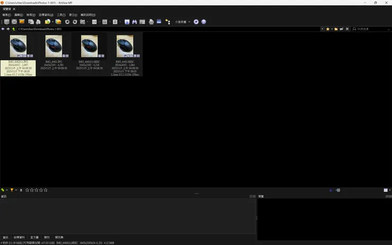Click the grid view mode icon
Screen dimensions: 392x245
[105, 22]
